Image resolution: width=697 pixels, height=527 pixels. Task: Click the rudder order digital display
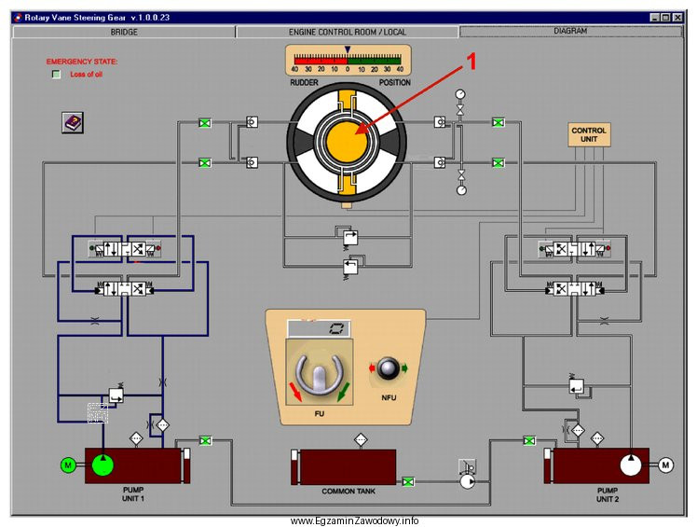[319, 329]
